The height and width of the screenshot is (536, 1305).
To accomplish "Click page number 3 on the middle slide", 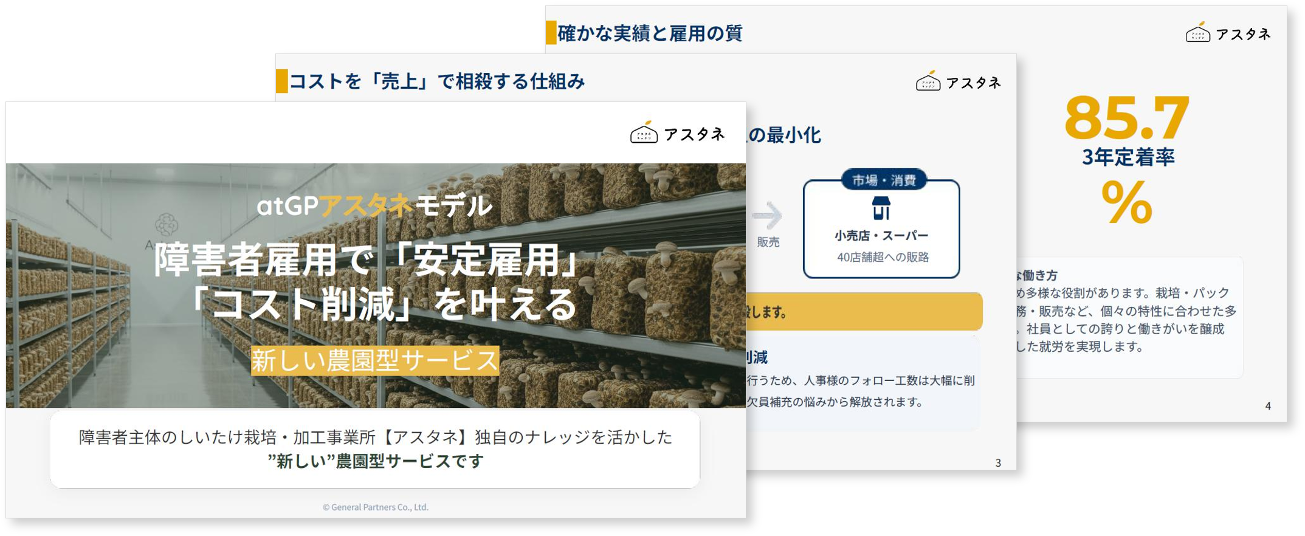I will click(998, 463).
